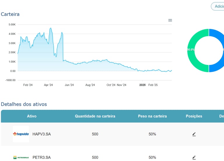
Task: Click the Peso na carteira header
Action: tap(152, 116)
